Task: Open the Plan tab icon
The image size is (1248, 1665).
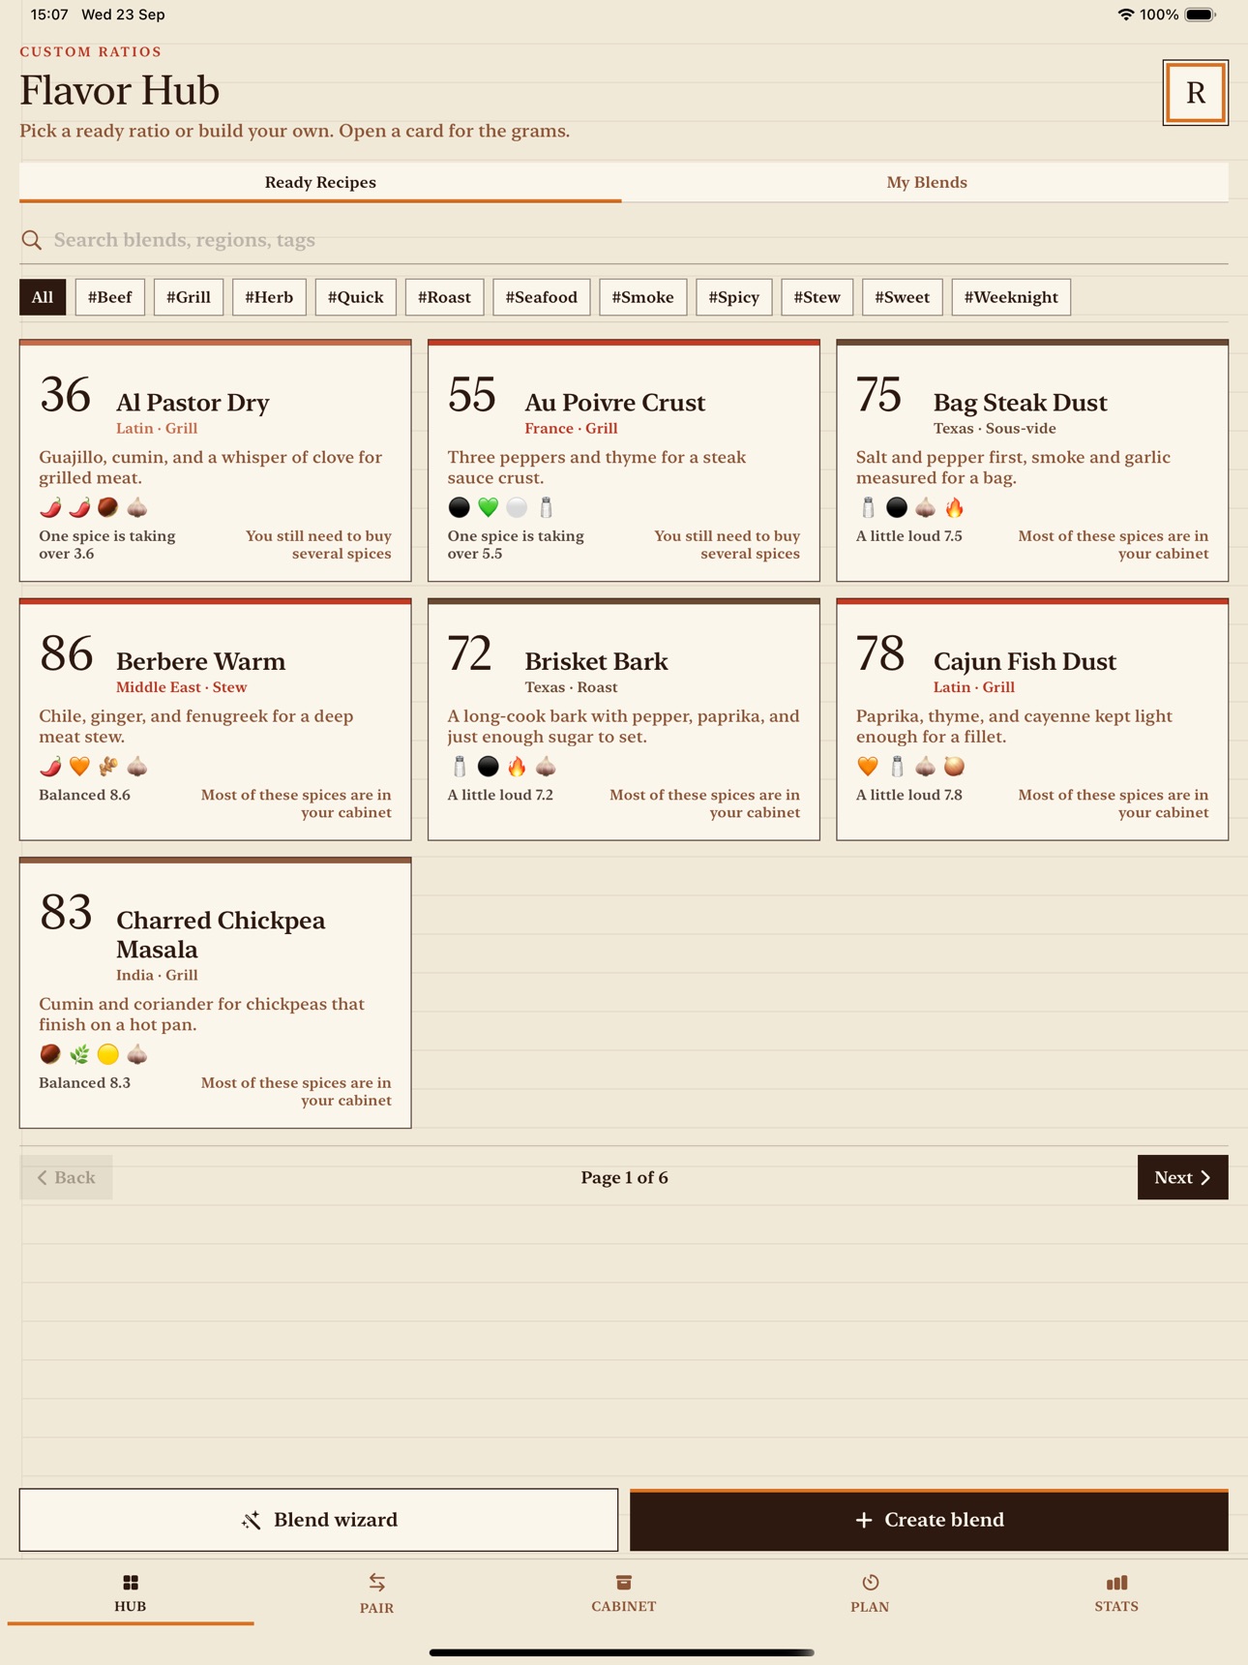Action: 871,1583
